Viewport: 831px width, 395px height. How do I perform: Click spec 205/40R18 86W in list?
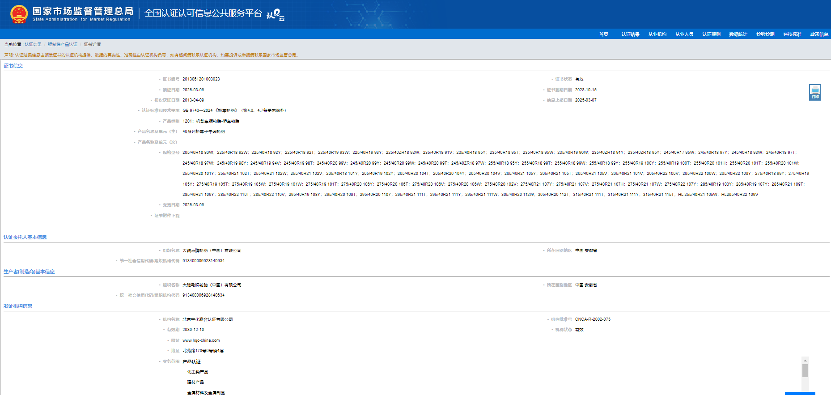(x=198, y=153)
